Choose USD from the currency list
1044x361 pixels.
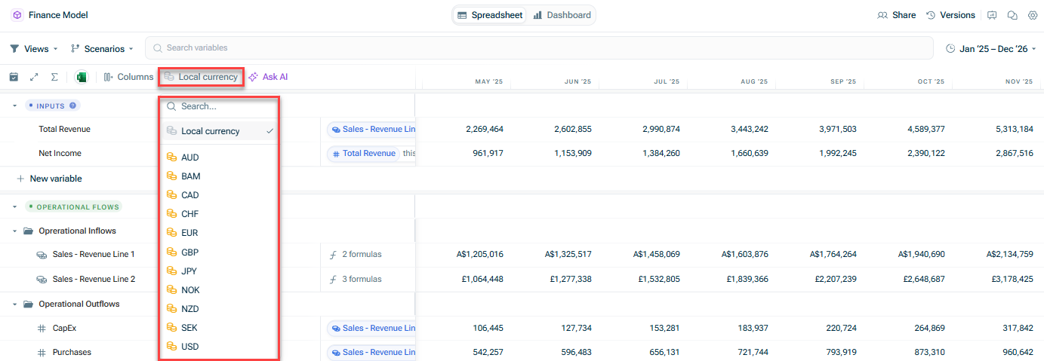pos(189,347)
